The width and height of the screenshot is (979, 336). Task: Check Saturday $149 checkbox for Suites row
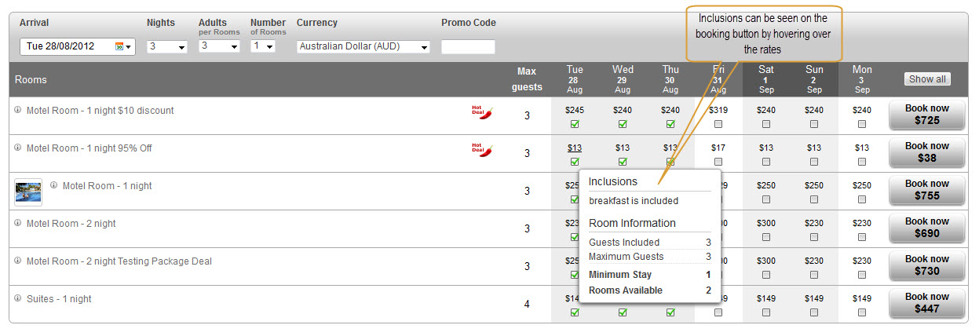766,312
